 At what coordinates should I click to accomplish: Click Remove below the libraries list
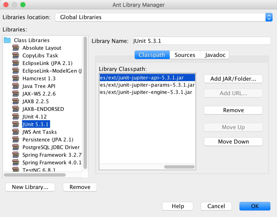pyautogui.click(x=80, y=187)
